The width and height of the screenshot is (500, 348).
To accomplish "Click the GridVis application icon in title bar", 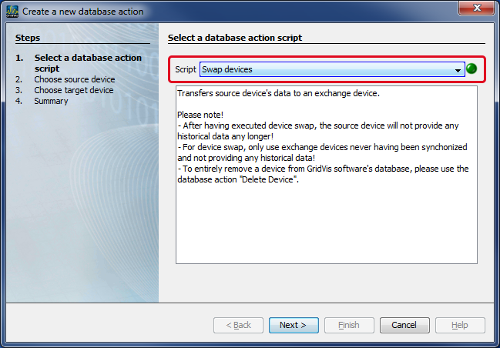I will tap(13, 11).
